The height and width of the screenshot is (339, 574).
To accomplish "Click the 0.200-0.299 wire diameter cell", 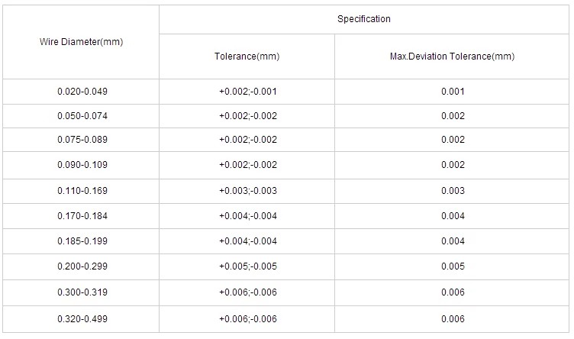I will [82, 266].
